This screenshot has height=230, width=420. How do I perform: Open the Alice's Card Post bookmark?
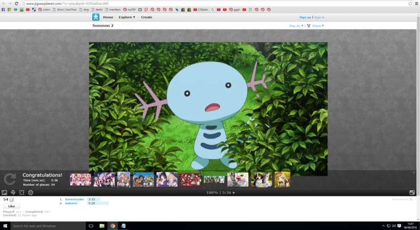point(65,9)
